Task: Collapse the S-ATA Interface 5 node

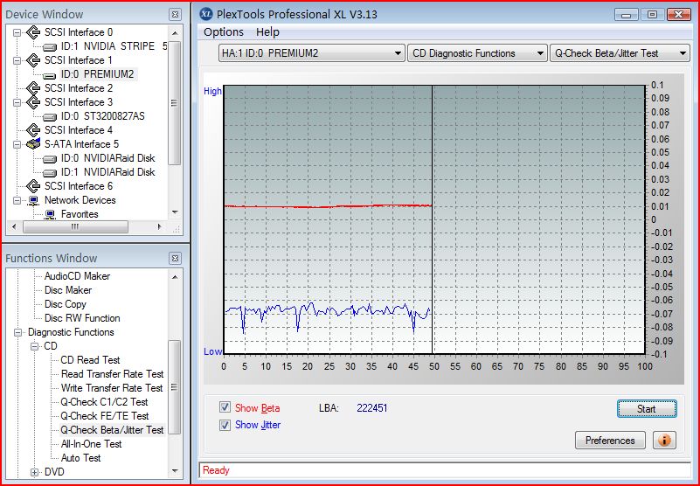Action: coord(17,144)
